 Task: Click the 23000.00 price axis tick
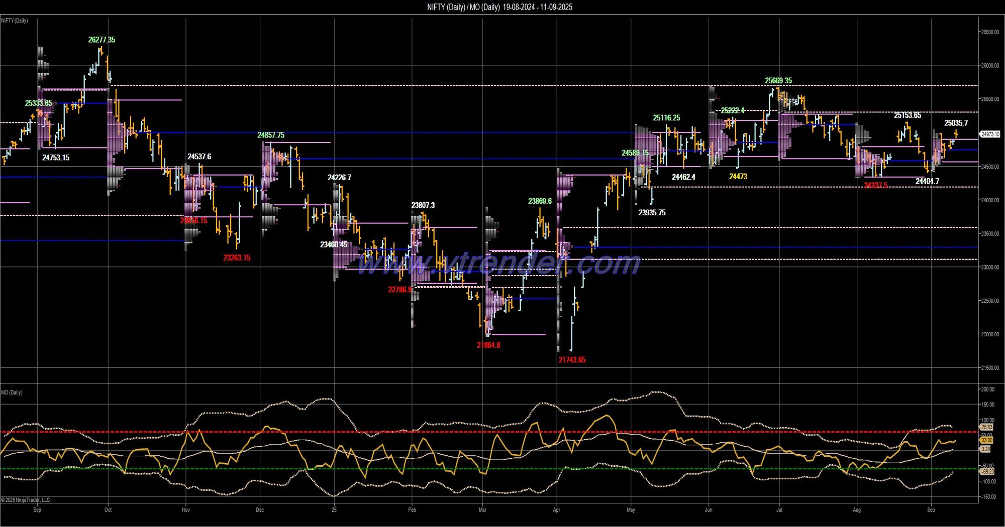point(990,268)
